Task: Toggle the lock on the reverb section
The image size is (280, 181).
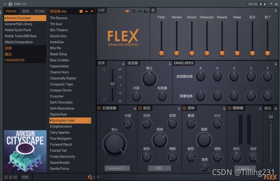Action: [224, 108]
